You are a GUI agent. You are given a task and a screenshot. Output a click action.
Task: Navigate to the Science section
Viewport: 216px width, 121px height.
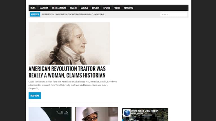[84, 8]
